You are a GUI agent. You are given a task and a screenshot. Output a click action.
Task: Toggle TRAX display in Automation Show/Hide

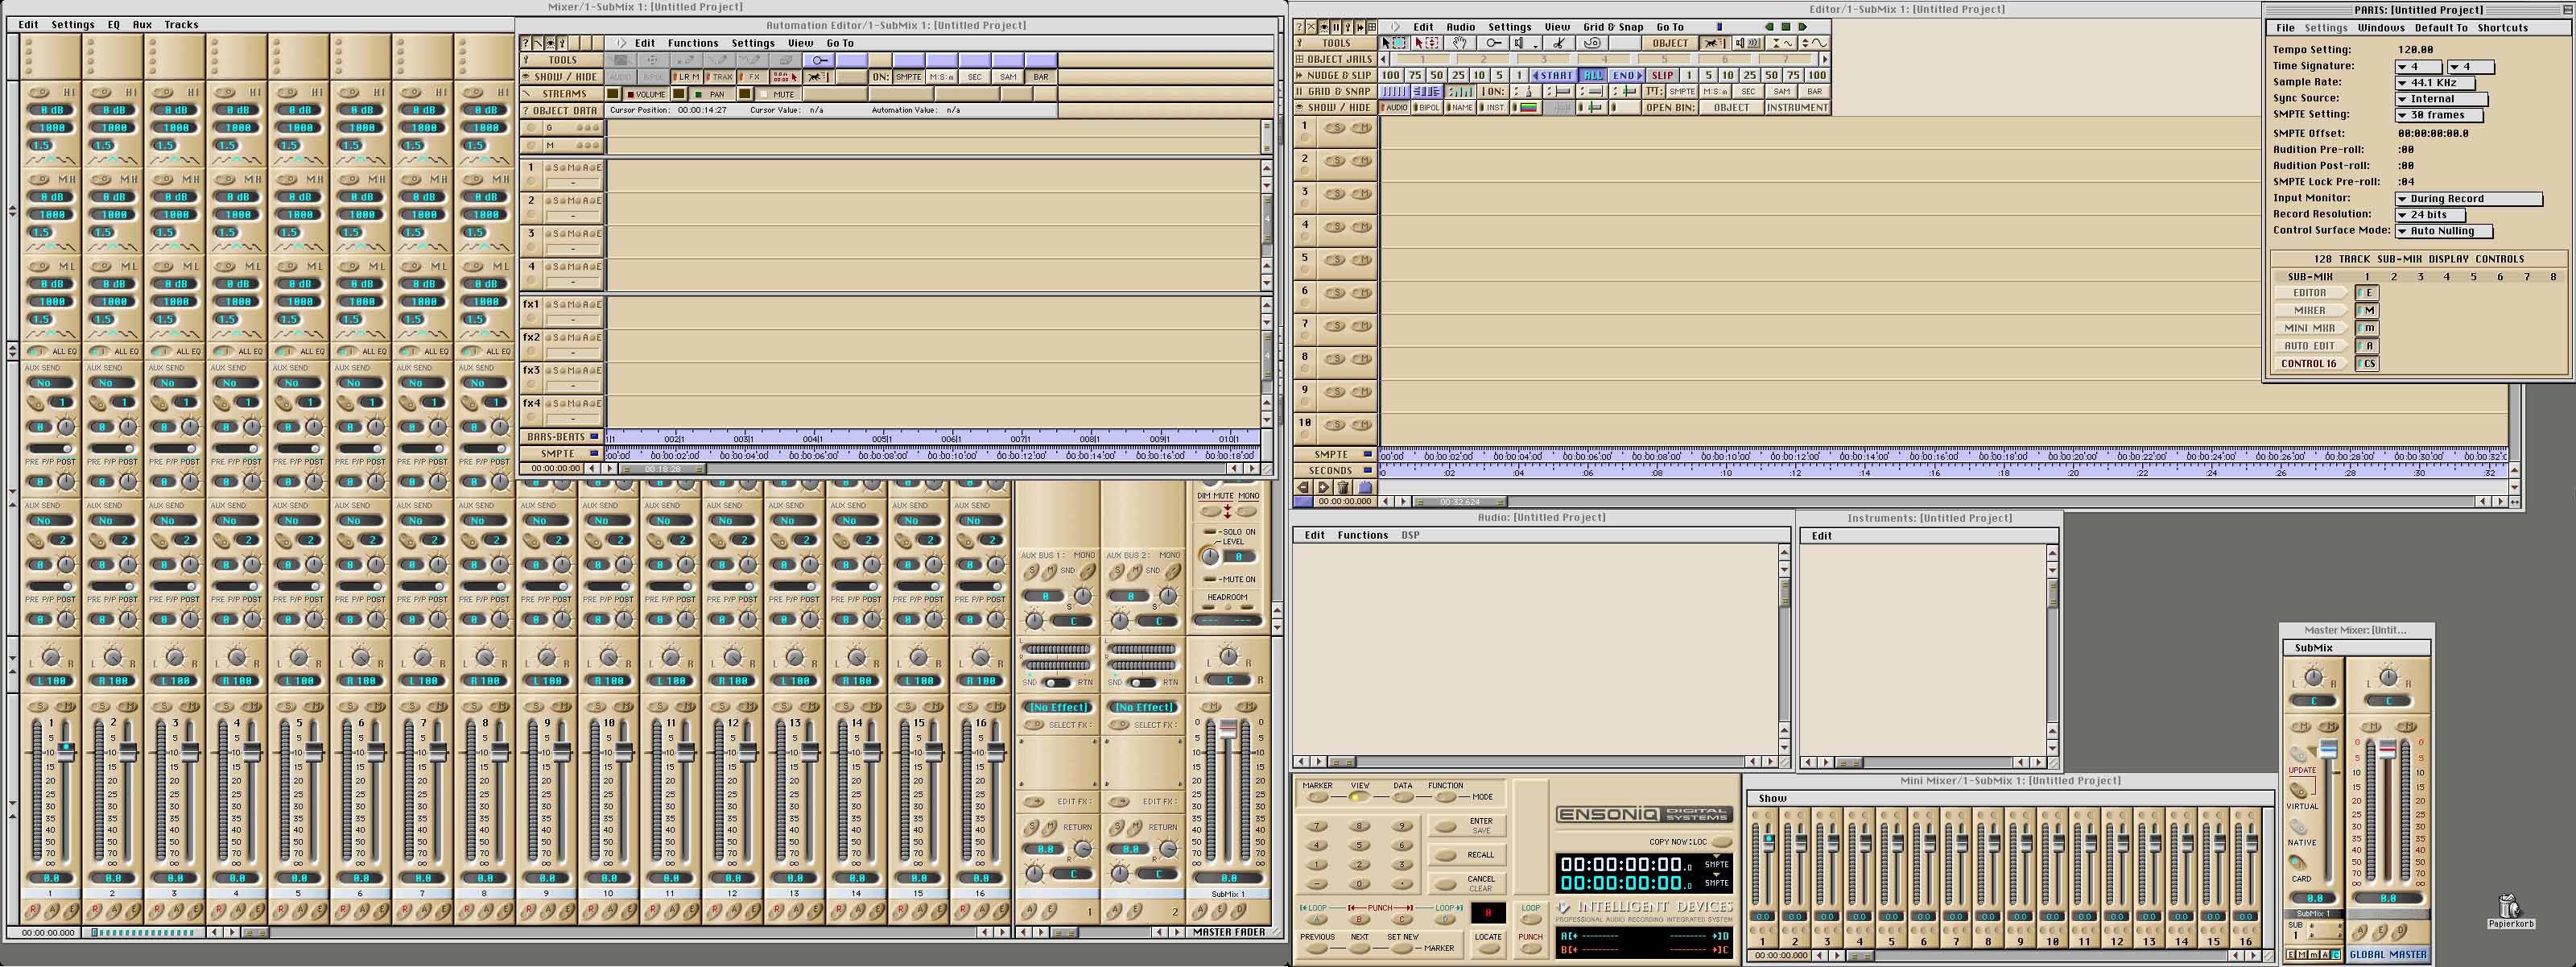720,77
